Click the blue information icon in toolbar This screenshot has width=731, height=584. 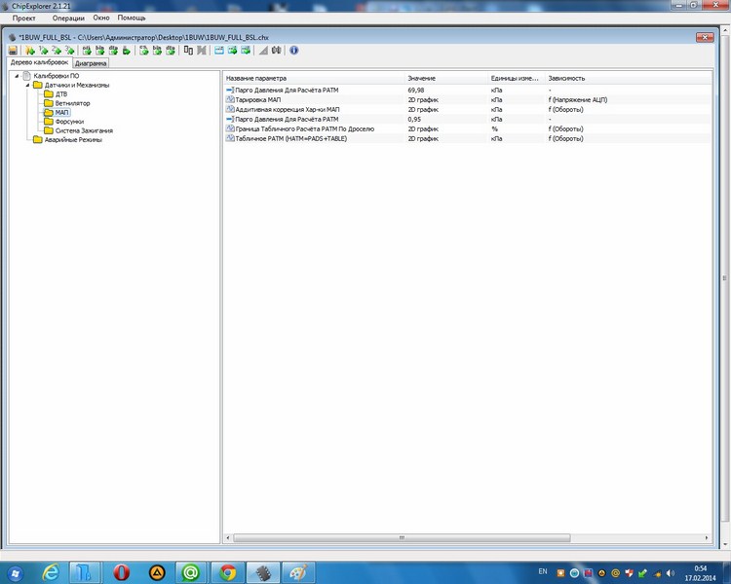click(x=294, y=50)
